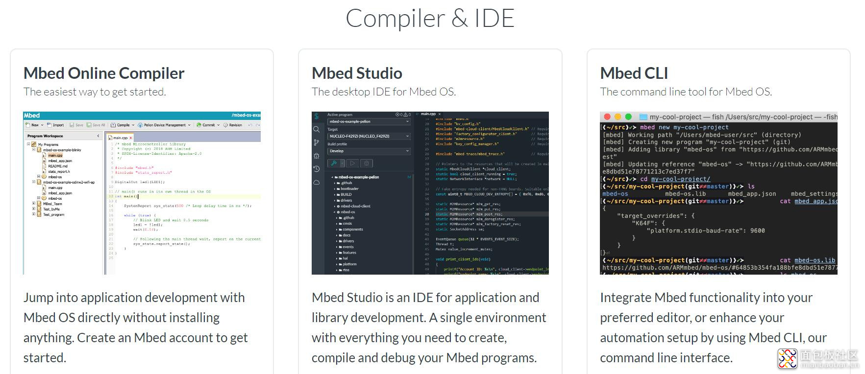Open the Mbed Studio heading link
Screen dimensions: 865x374
click(x=357, y=73)
